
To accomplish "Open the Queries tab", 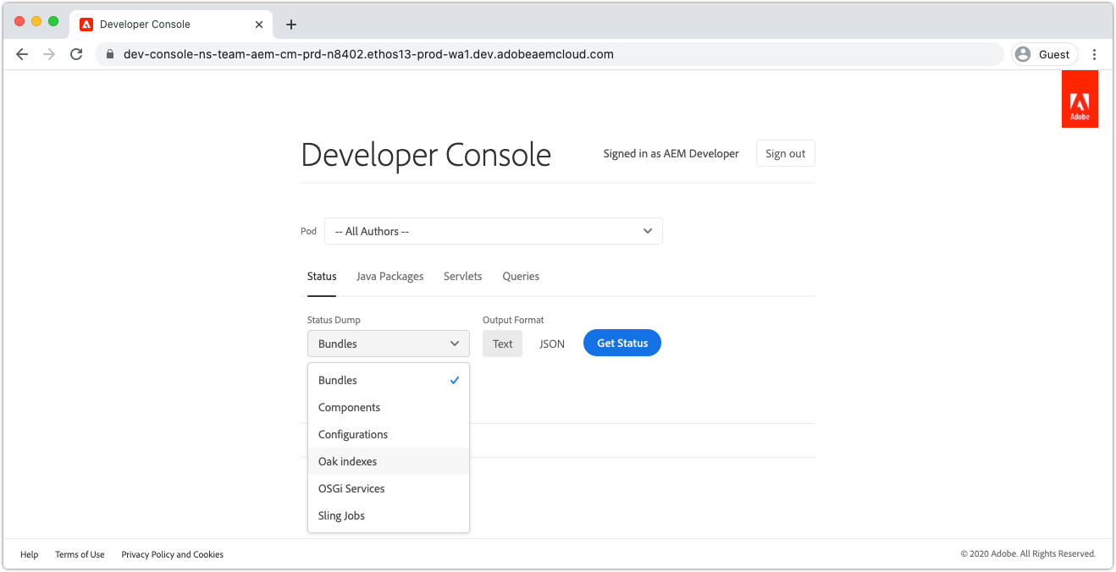I will [x=521, y=277].
